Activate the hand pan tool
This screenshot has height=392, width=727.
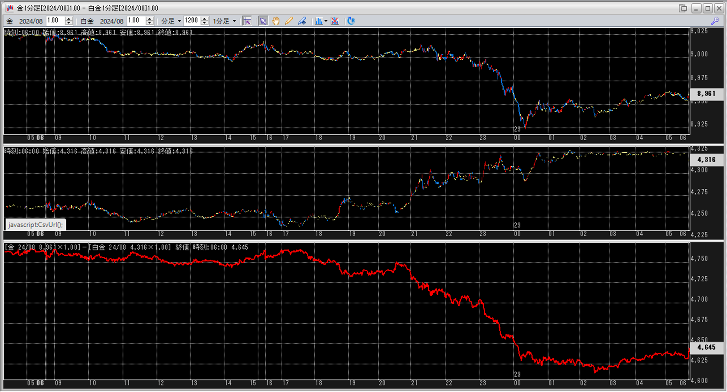point(276,21)
